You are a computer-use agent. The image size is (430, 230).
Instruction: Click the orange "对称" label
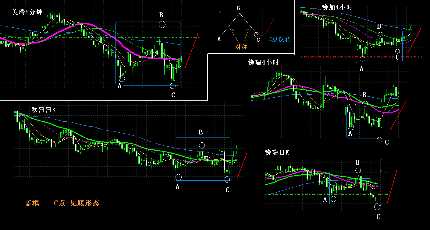(241, 47)
